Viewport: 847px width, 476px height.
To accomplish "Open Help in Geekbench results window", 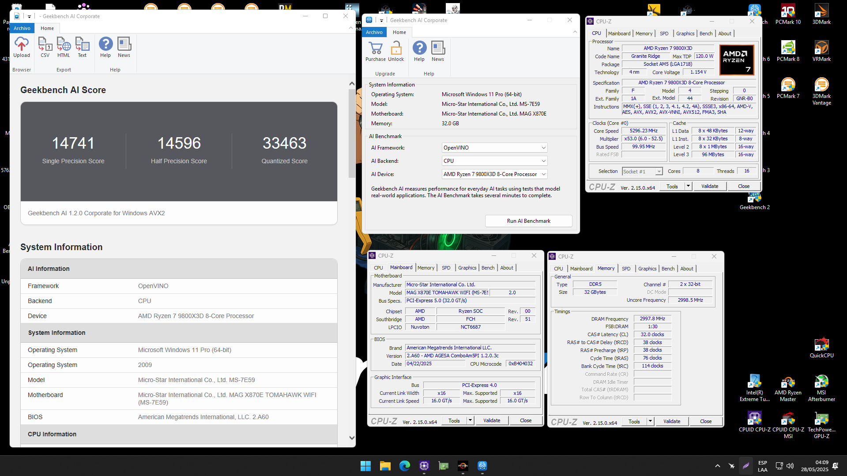I will (x=105, y=47).
